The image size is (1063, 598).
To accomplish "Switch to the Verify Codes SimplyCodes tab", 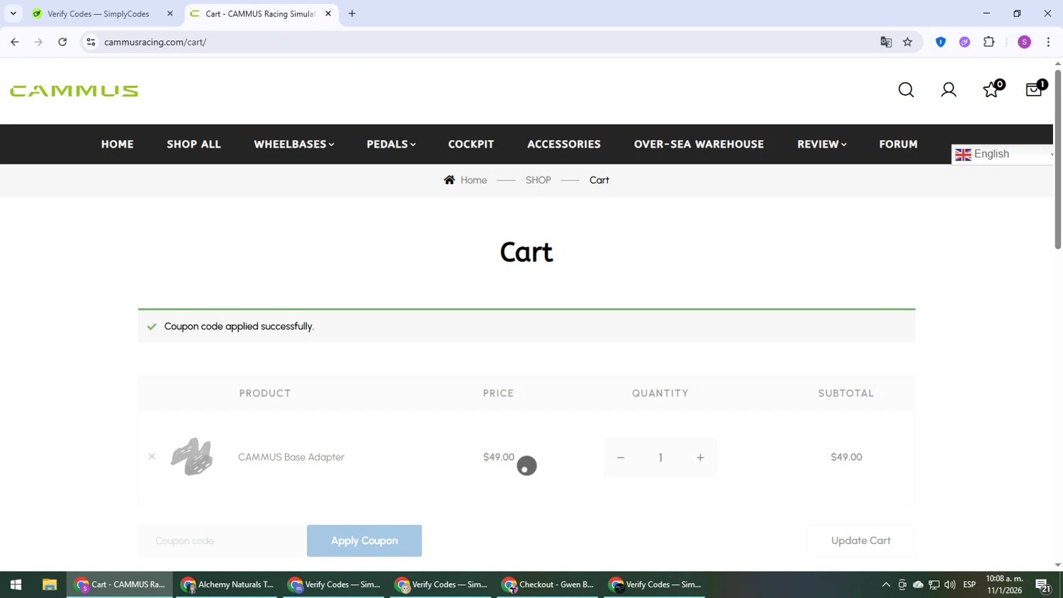I will click(99, 13).
